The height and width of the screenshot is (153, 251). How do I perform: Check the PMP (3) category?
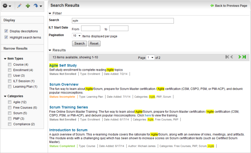(x=10, y=119)
